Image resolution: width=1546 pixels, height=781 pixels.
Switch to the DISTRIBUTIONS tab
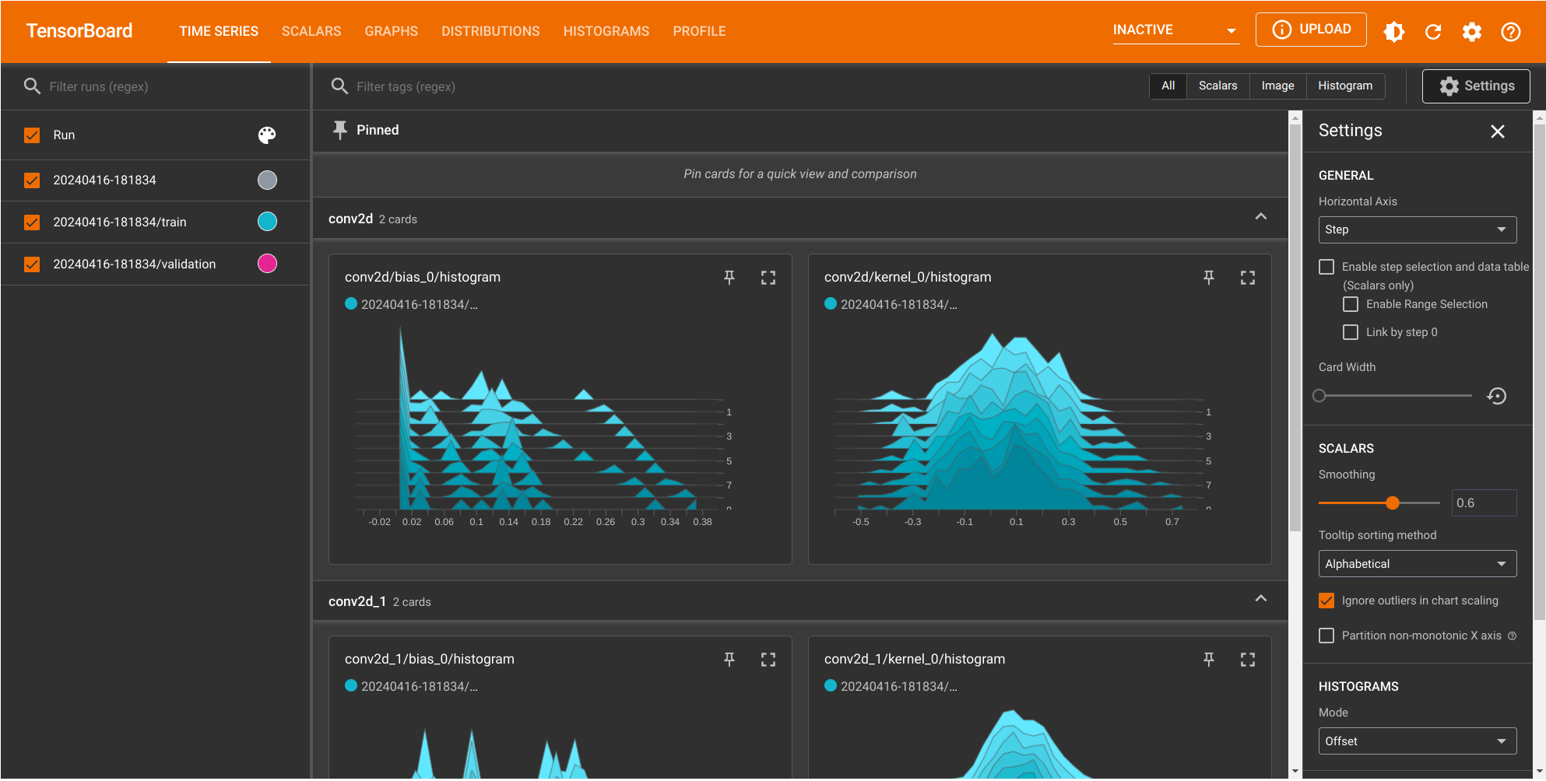[490, 31]
